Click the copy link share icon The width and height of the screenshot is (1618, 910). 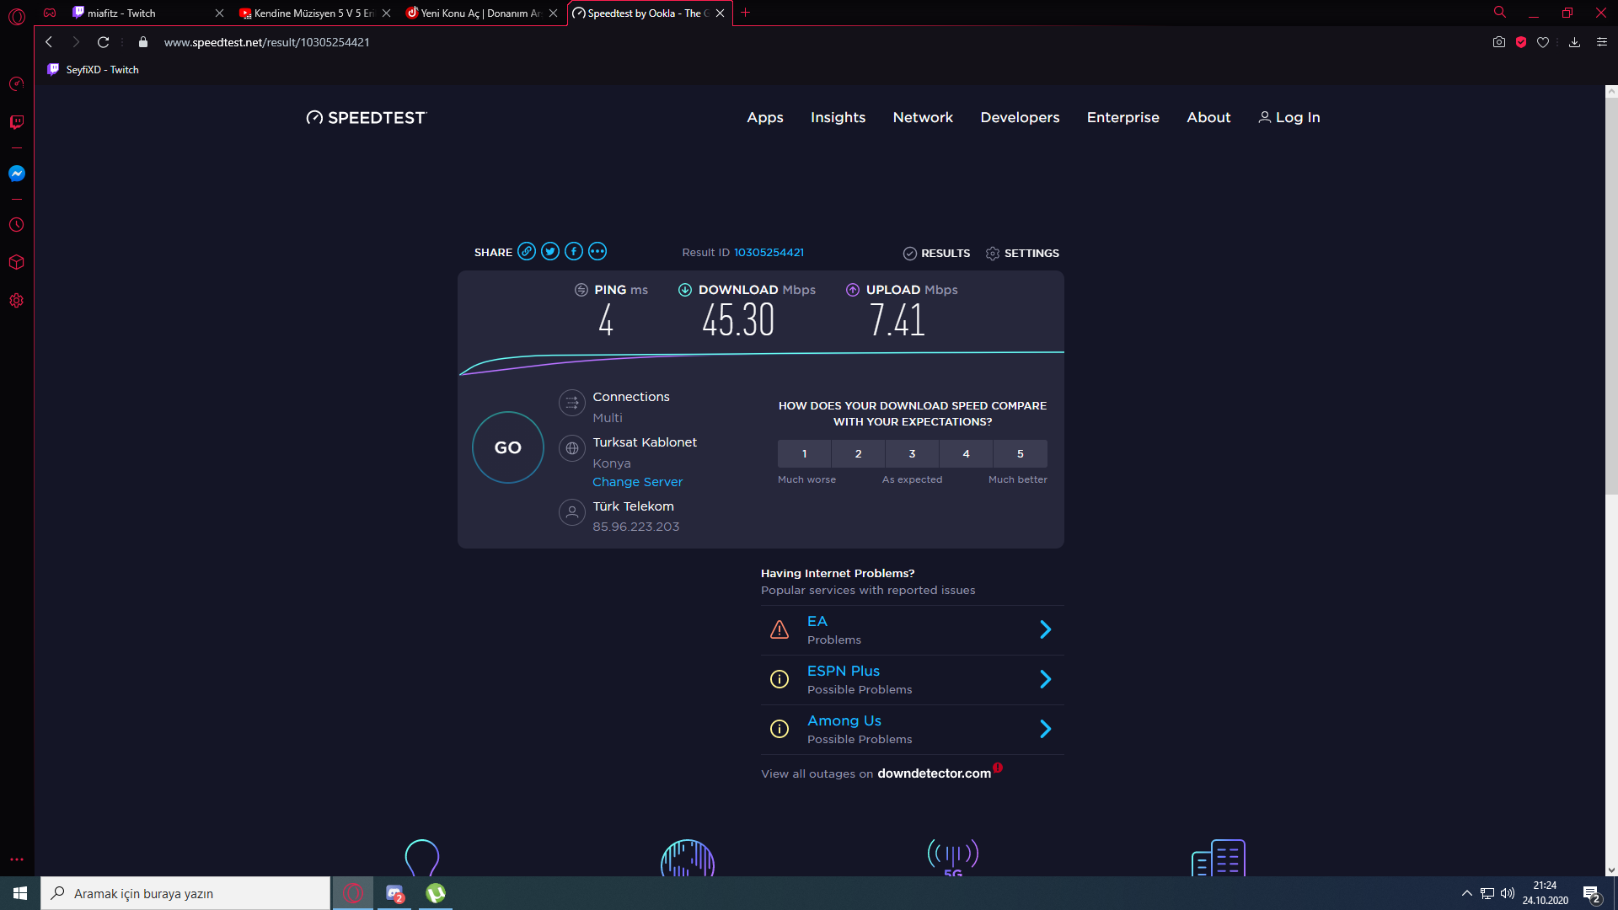click(527, 251)
